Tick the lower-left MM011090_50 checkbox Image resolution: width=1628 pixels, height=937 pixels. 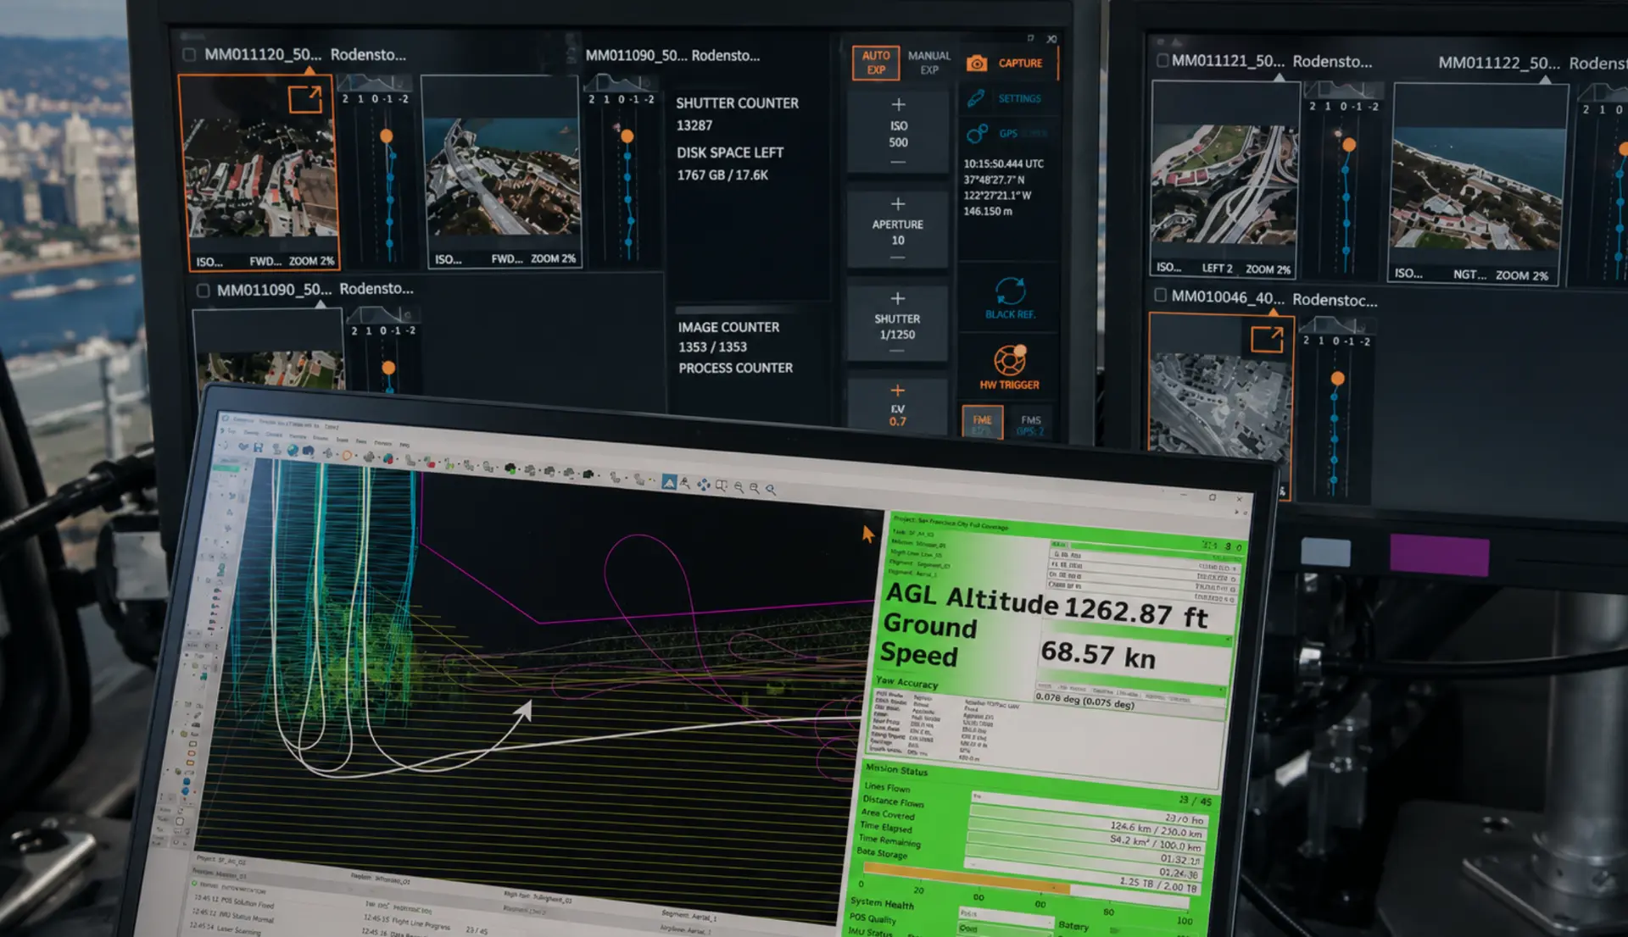(x=203, y=291)
